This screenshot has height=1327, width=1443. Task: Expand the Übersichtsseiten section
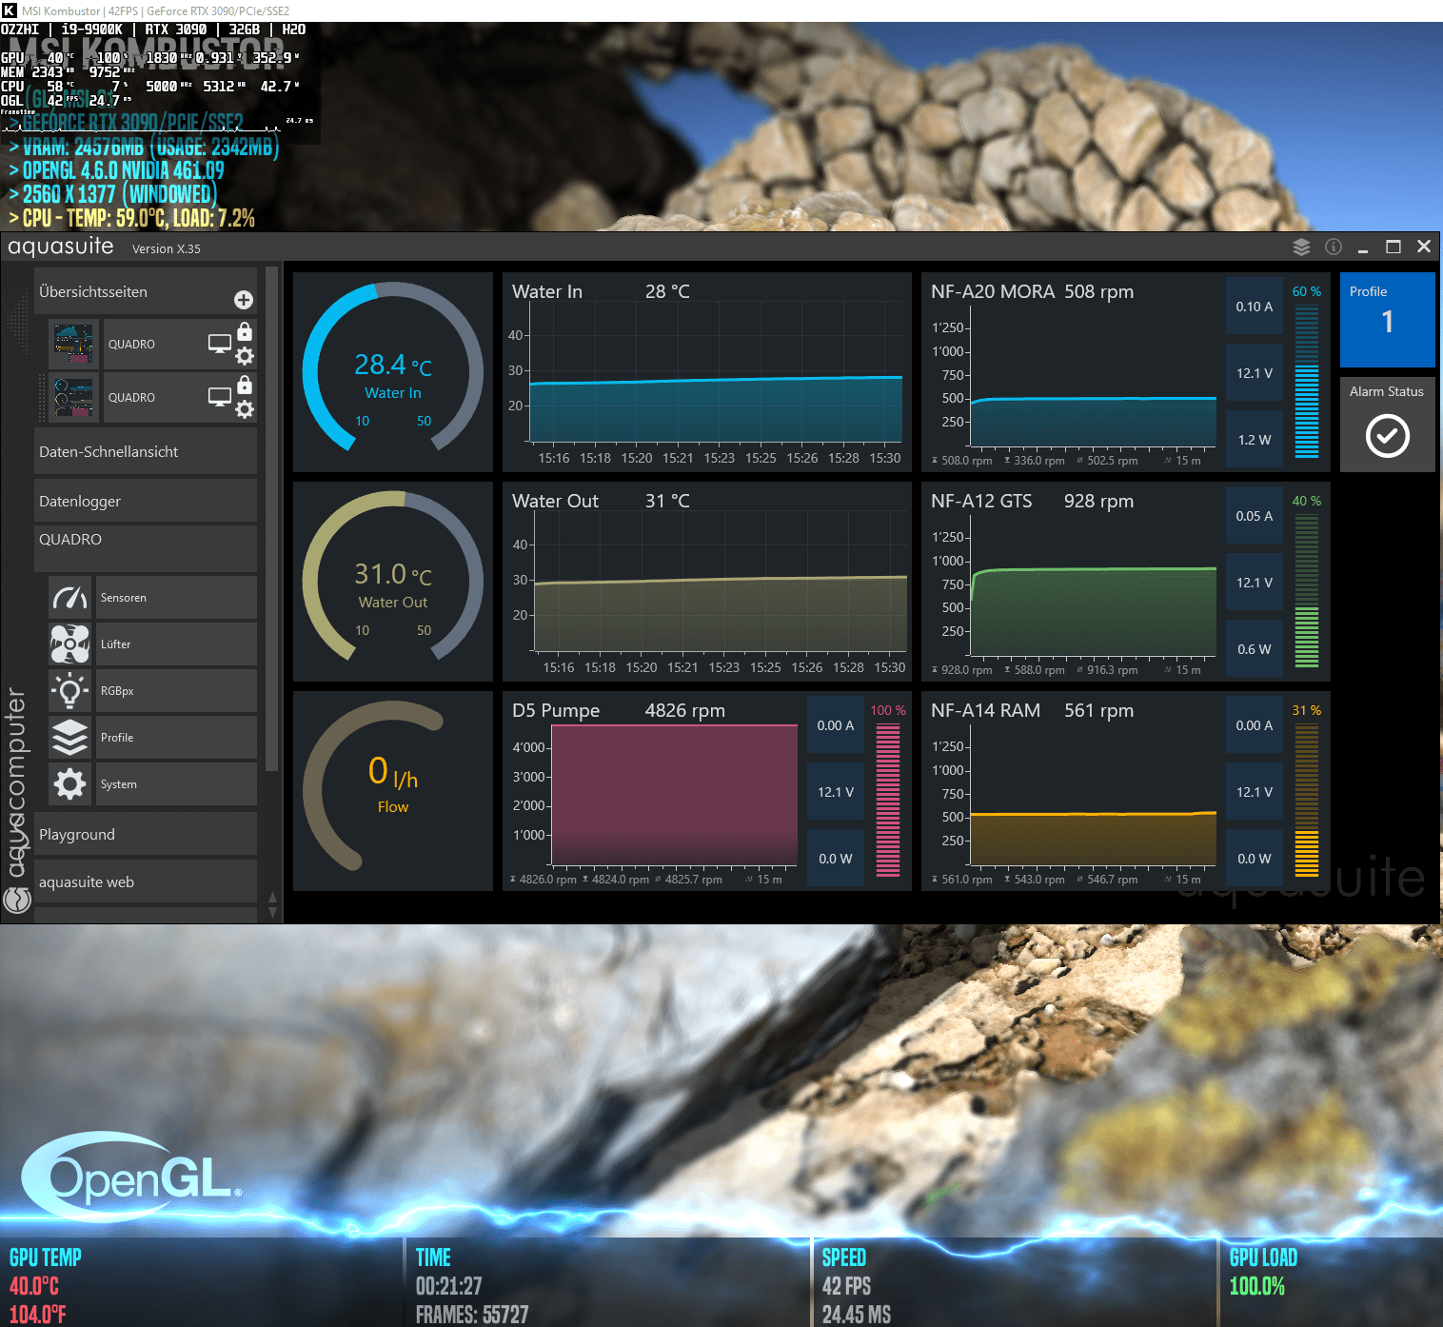tap(146, 292)
